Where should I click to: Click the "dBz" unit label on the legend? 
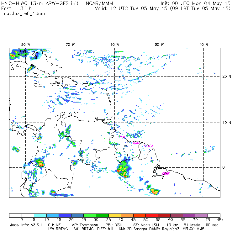tap(220, 220)
